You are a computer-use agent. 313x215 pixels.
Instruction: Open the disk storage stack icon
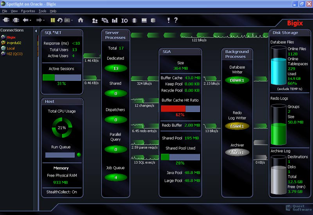click(x=153, y=20)
